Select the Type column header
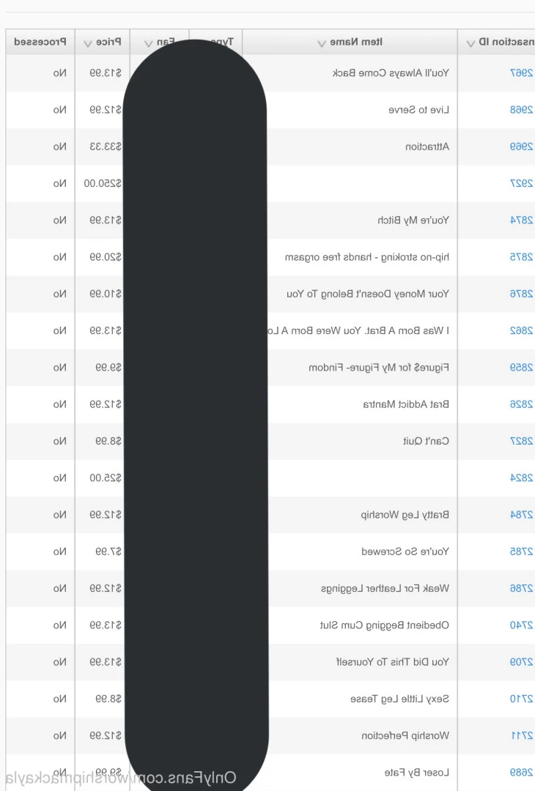This screenshot has height=791, width=535. point(221,42)
